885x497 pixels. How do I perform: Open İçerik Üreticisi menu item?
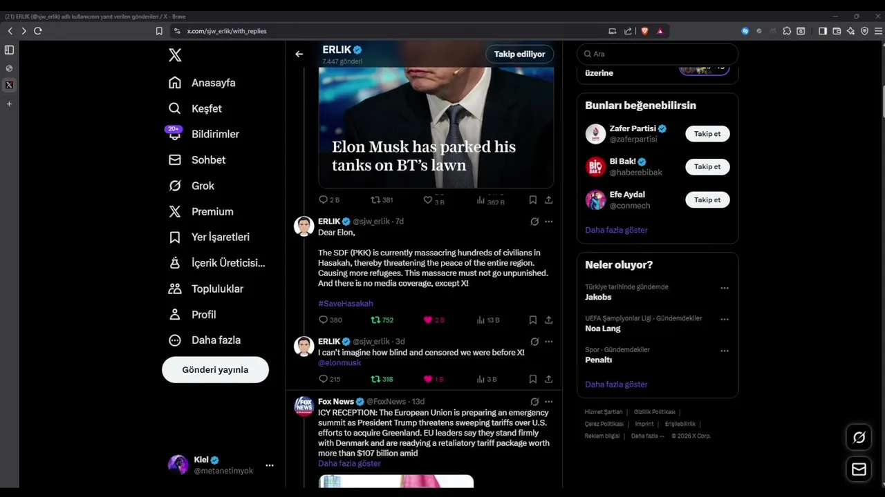216,263
